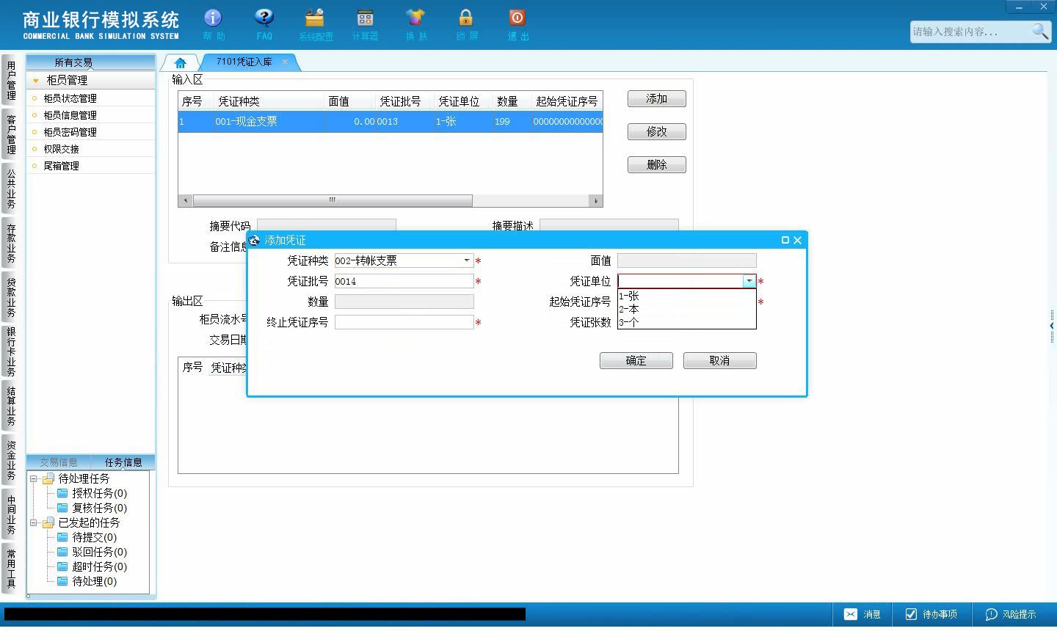
Task: Cancel dialog with 取消 button
Action: pos(720,361)
